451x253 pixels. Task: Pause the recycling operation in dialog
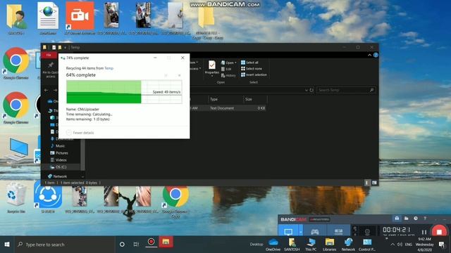pyautogui.click(x=166, y=75)
